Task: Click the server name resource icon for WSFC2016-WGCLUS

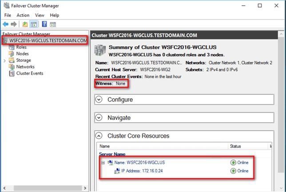Action: tap(110, 163)
